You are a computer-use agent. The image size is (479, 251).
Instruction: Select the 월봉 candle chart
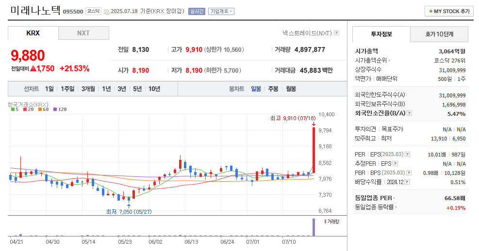coord(291,89)
